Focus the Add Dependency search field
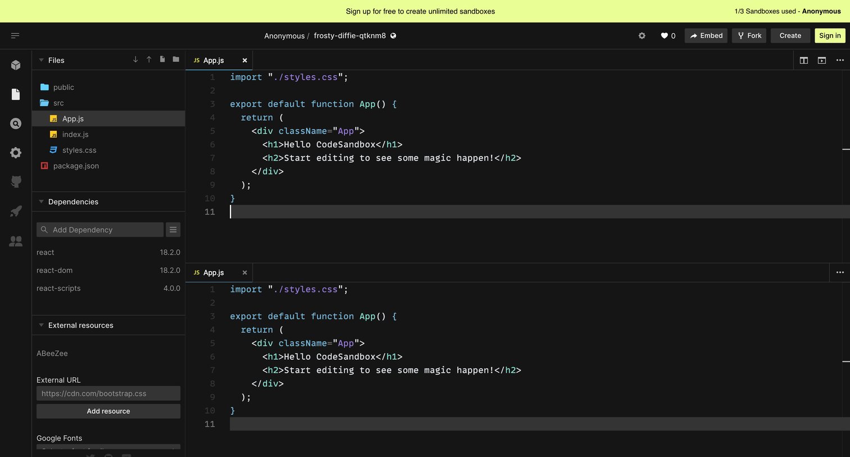850x457 pixels. (100, 230)
